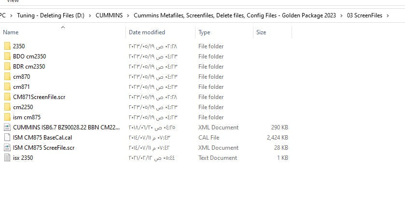Expand the breadcrumb chevron after 03 ScreenFiles

(388, 15)
